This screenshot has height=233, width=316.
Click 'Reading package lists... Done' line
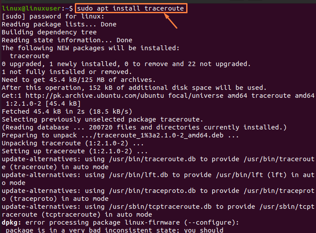(59, 24)
